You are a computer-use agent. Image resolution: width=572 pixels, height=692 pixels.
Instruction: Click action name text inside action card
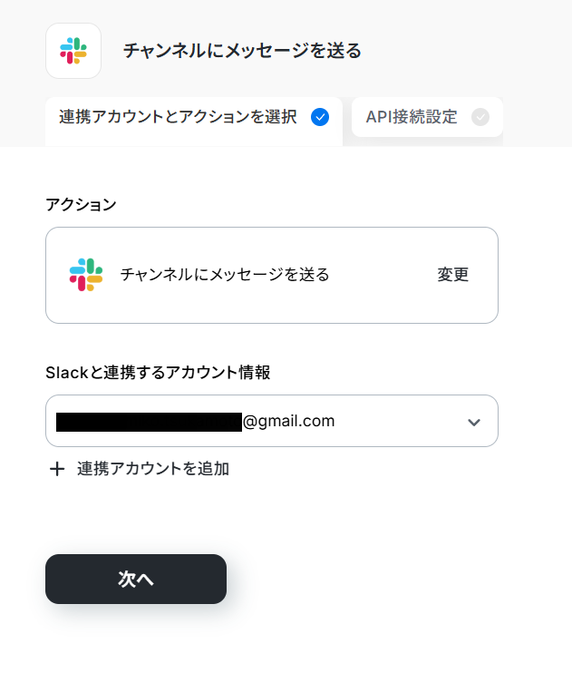(x=225, y=275)
